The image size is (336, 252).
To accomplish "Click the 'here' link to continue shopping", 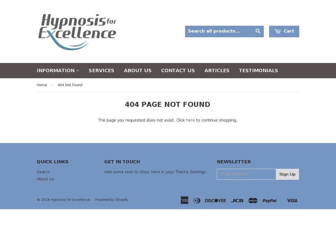I will [x=190, y=120].
